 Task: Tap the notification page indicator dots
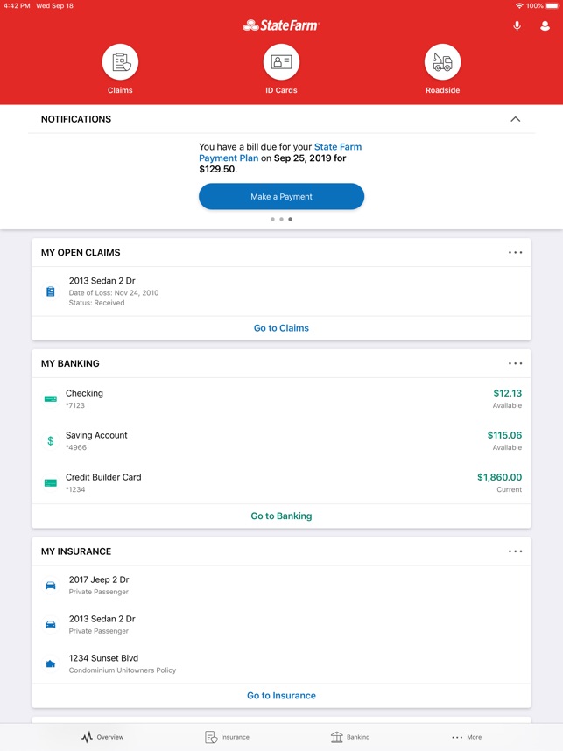[x=281, y=220]
